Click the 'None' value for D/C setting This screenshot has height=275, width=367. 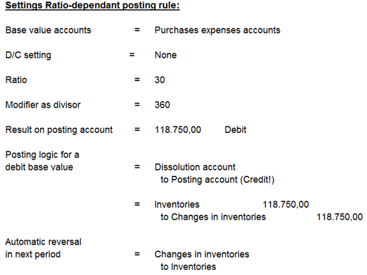165,55
